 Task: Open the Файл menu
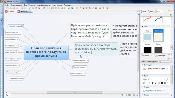tap(7, 5)
